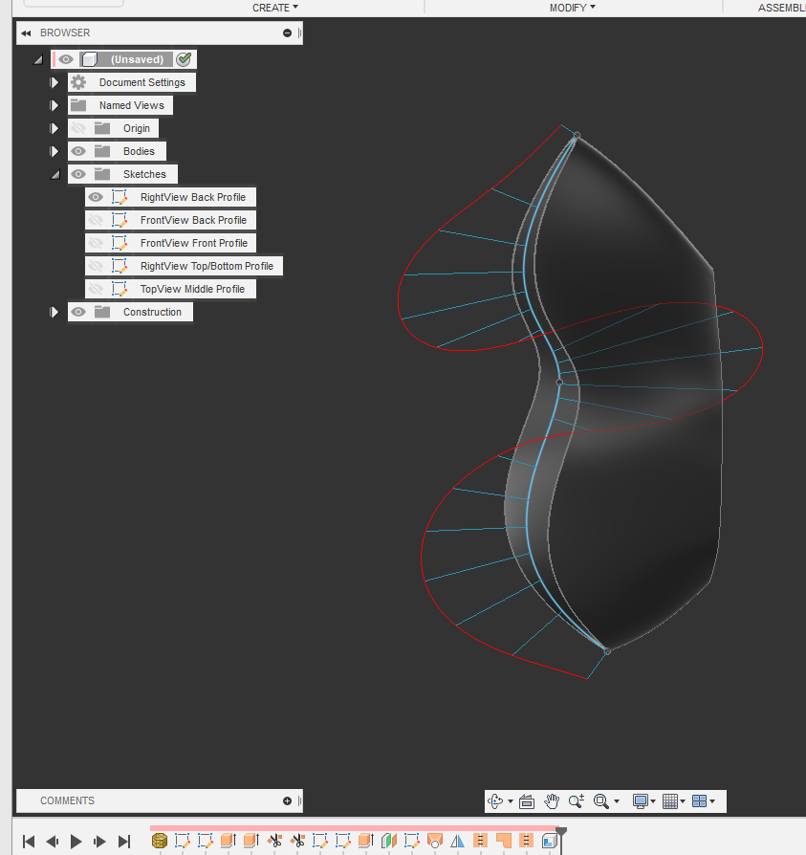Open Display Settings monitor icon
806x855 pixels.
click(641, 801)
